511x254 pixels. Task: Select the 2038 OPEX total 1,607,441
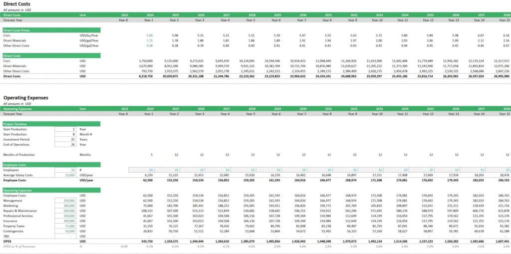coord(502,242)
